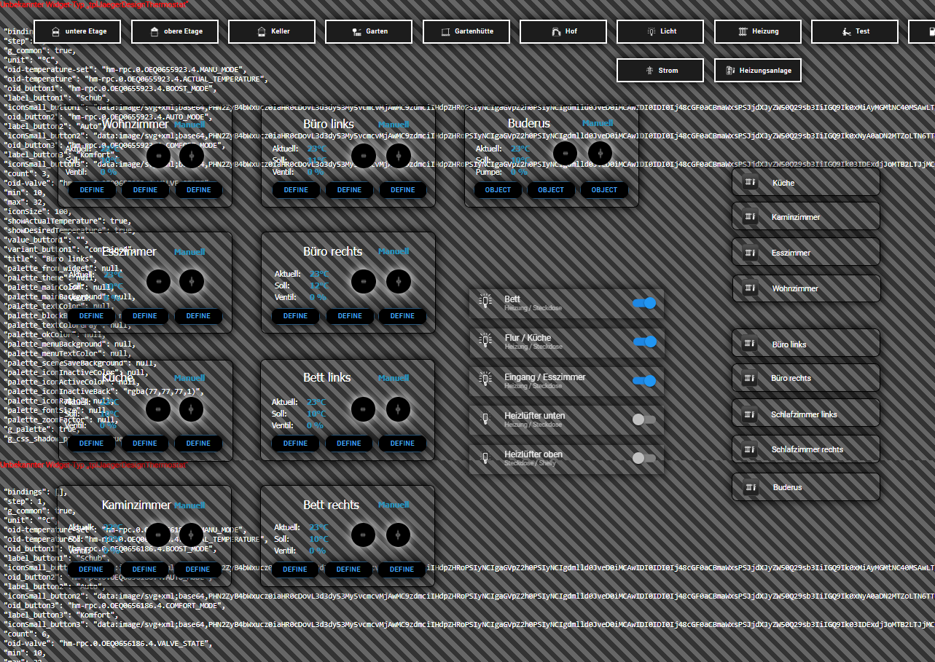Screen dimensions: 935x662
Task: Open the Heizung view
Action: point(757,32)
